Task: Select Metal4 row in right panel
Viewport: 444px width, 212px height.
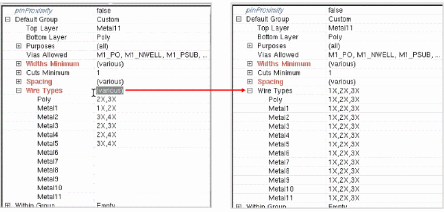Action: tap(337, 135)
